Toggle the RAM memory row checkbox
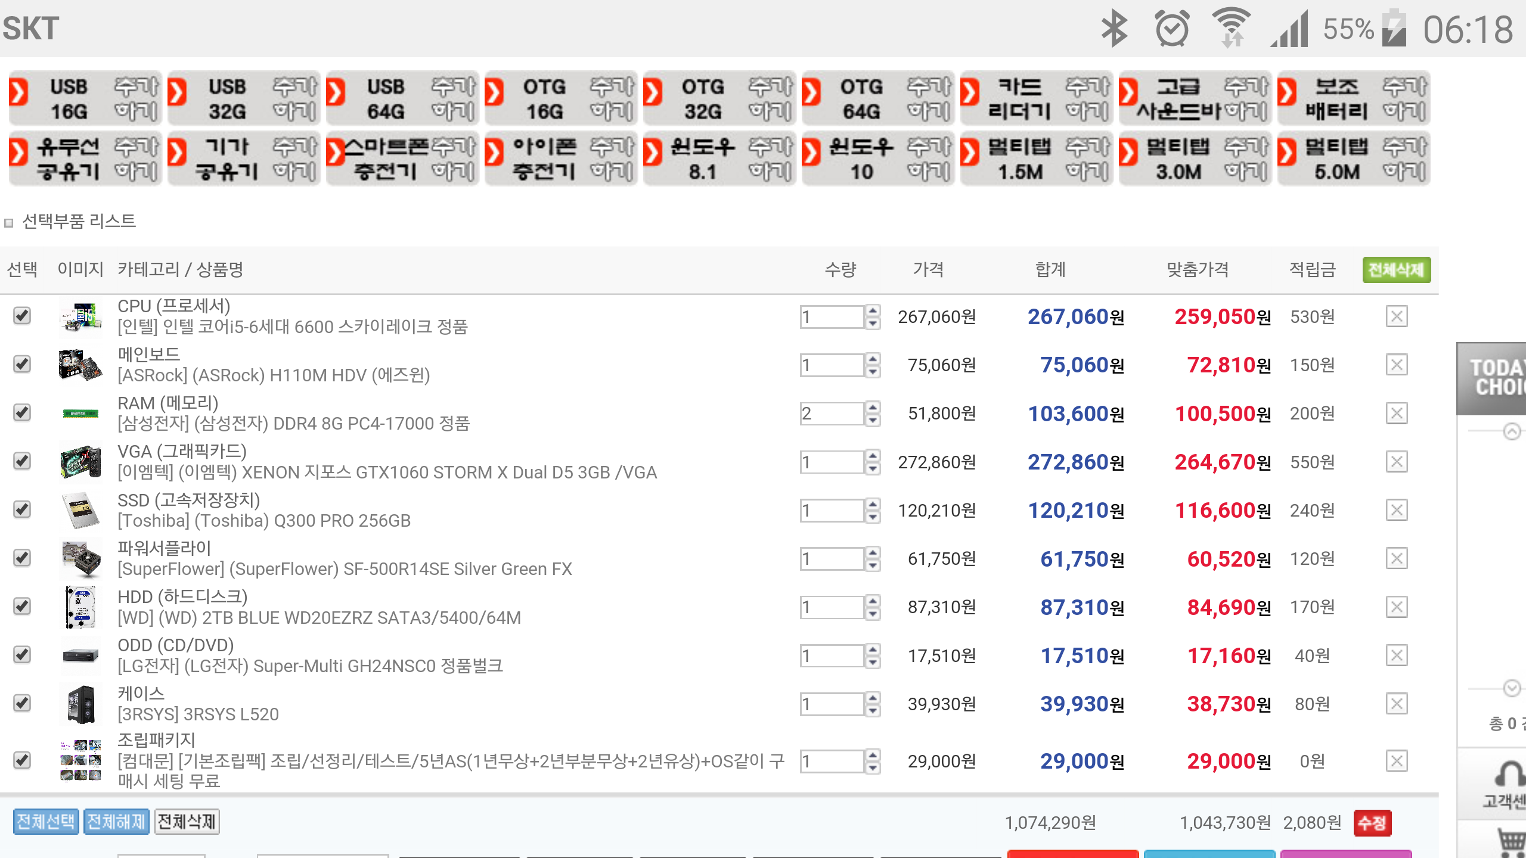The image size is (1526, 858). pos(22,412)
